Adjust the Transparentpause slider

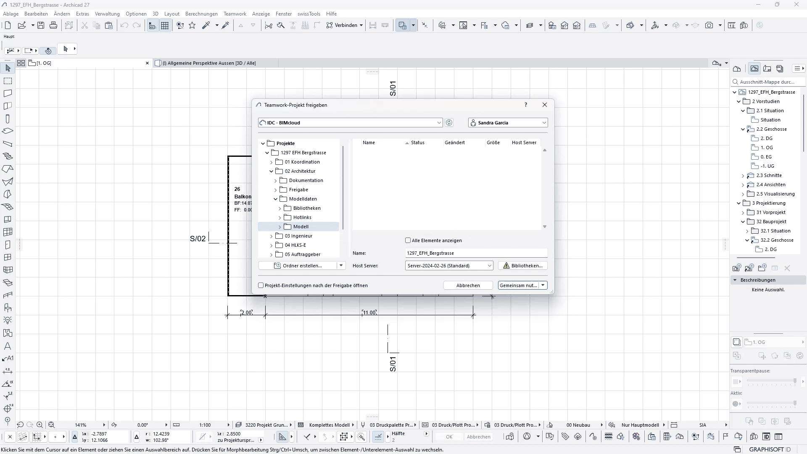(x=771, y=381)
